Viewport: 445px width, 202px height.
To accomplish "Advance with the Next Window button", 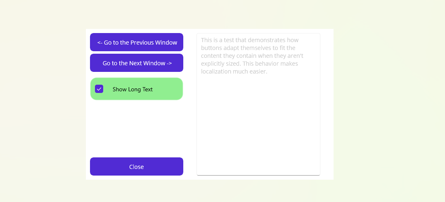I will 137,63.
